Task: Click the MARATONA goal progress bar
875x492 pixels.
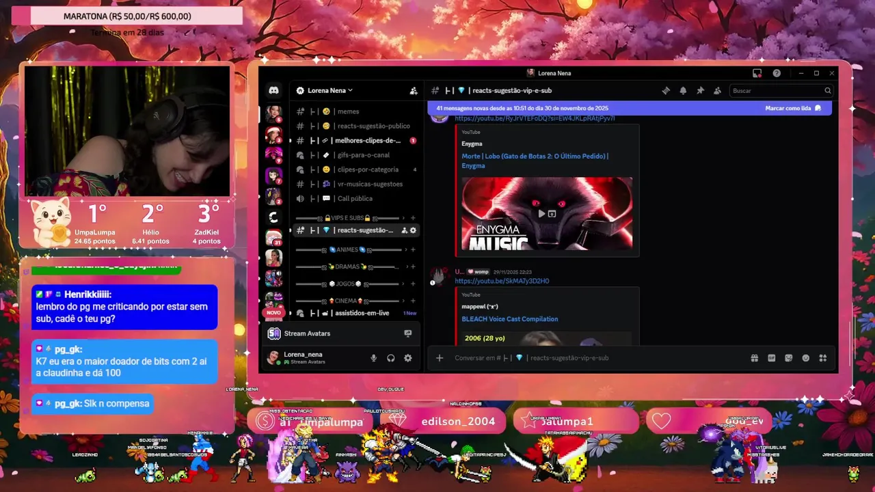Action: [127, 16]
